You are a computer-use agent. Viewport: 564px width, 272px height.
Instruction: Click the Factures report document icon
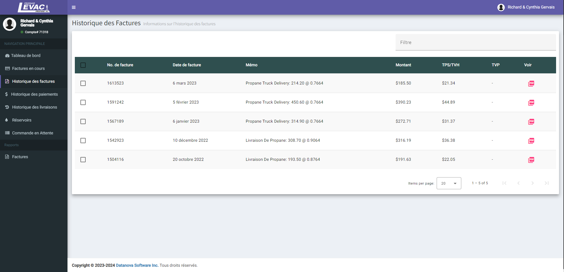point(7,157)
